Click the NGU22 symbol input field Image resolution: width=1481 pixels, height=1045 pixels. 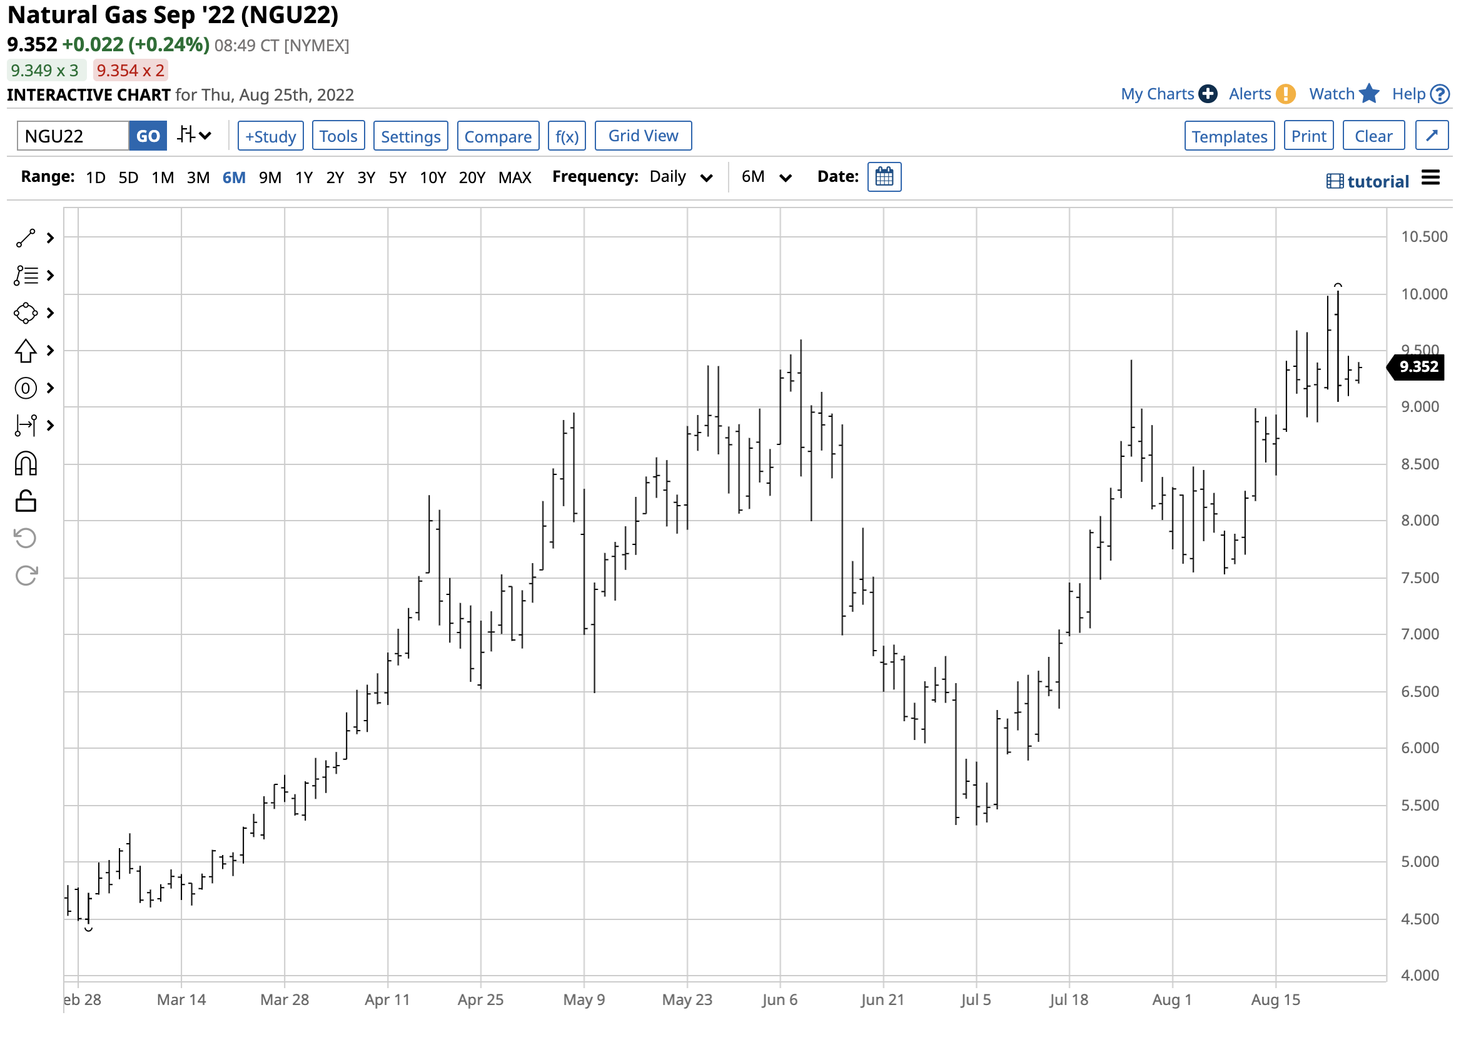pos(73,136)
